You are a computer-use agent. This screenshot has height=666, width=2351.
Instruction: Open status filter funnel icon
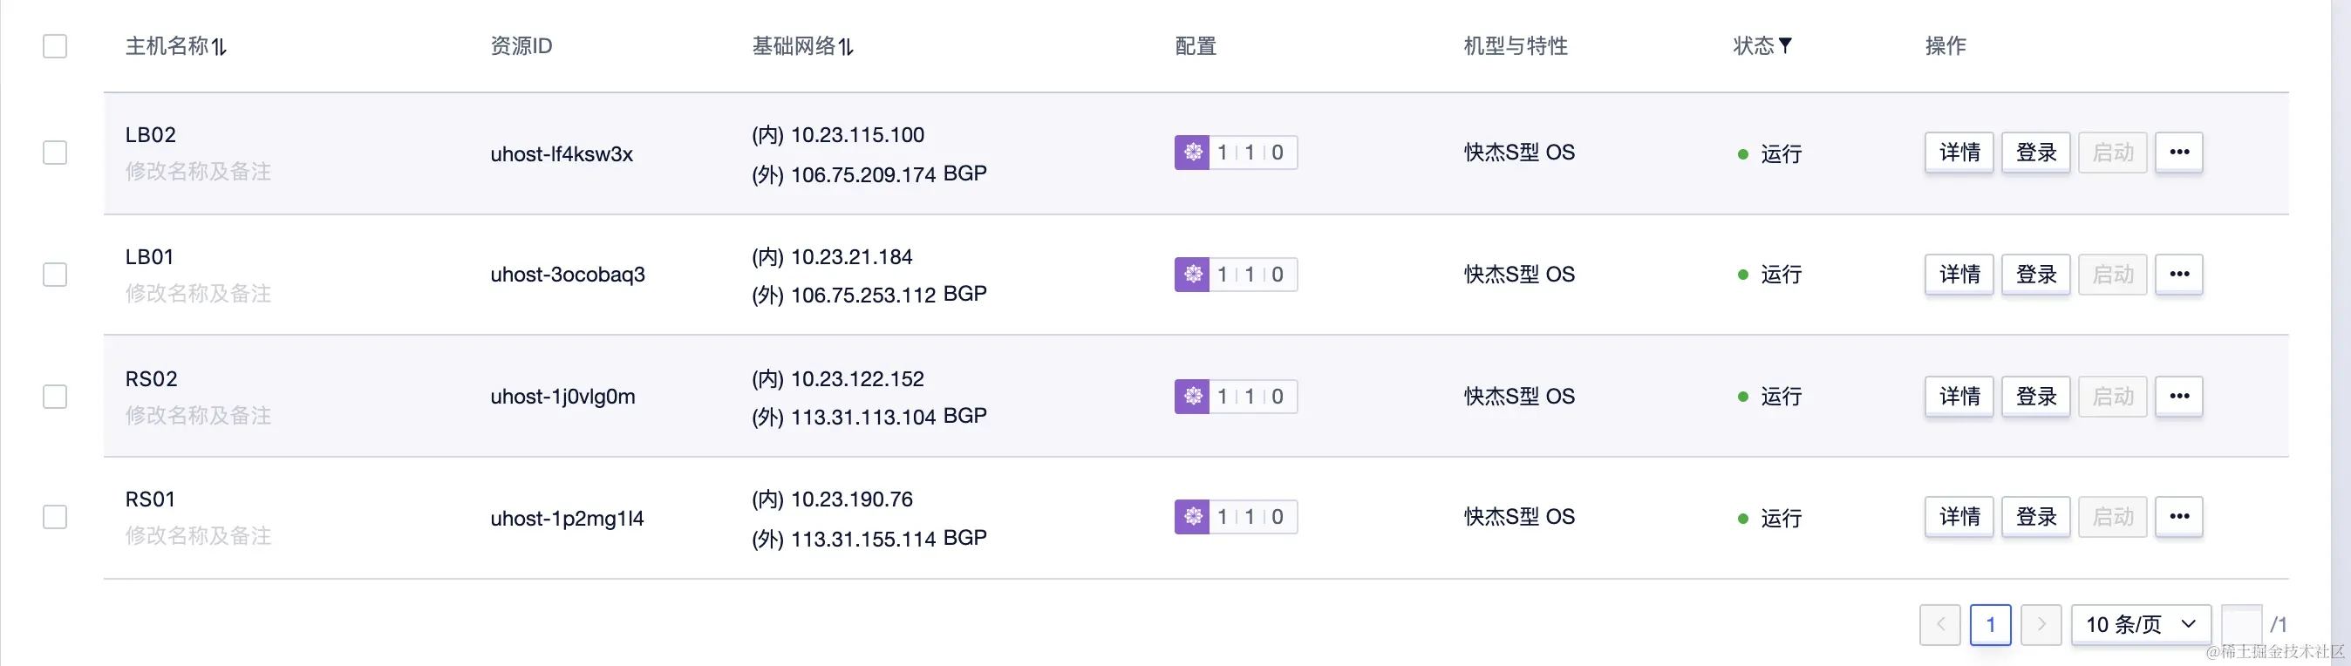pos(1786,44)
